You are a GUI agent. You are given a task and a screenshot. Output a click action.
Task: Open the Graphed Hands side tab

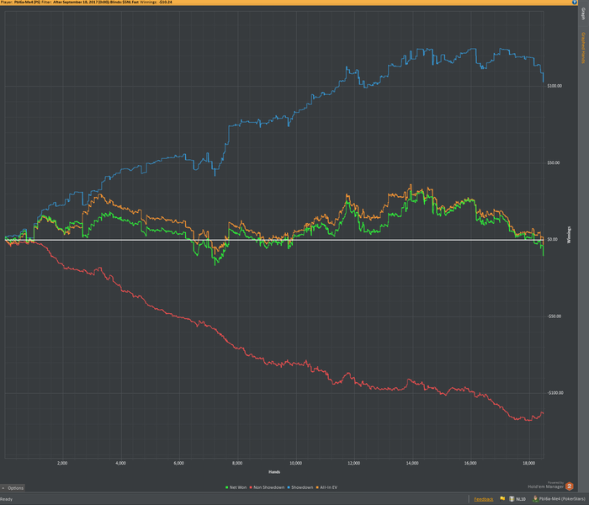click(583, 48)
